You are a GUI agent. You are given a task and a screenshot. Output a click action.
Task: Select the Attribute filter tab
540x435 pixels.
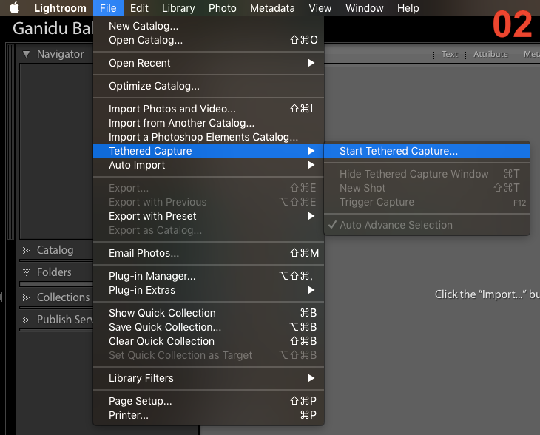[490, 54]
